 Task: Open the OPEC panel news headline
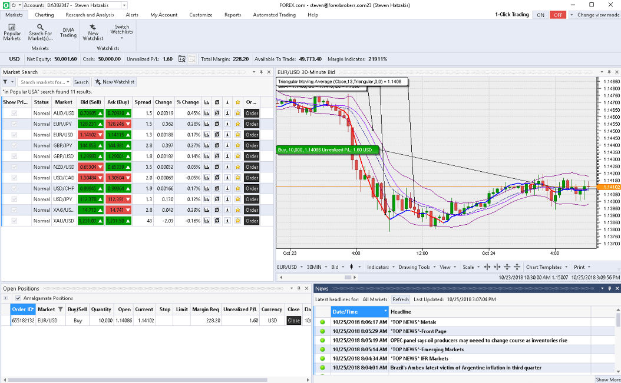pos(478,340)
